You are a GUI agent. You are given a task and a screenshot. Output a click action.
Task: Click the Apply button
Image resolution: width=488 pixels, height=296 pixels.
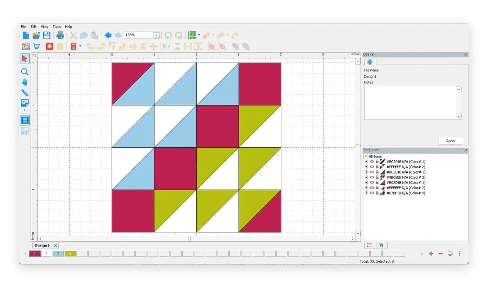[x=451, y=141]
